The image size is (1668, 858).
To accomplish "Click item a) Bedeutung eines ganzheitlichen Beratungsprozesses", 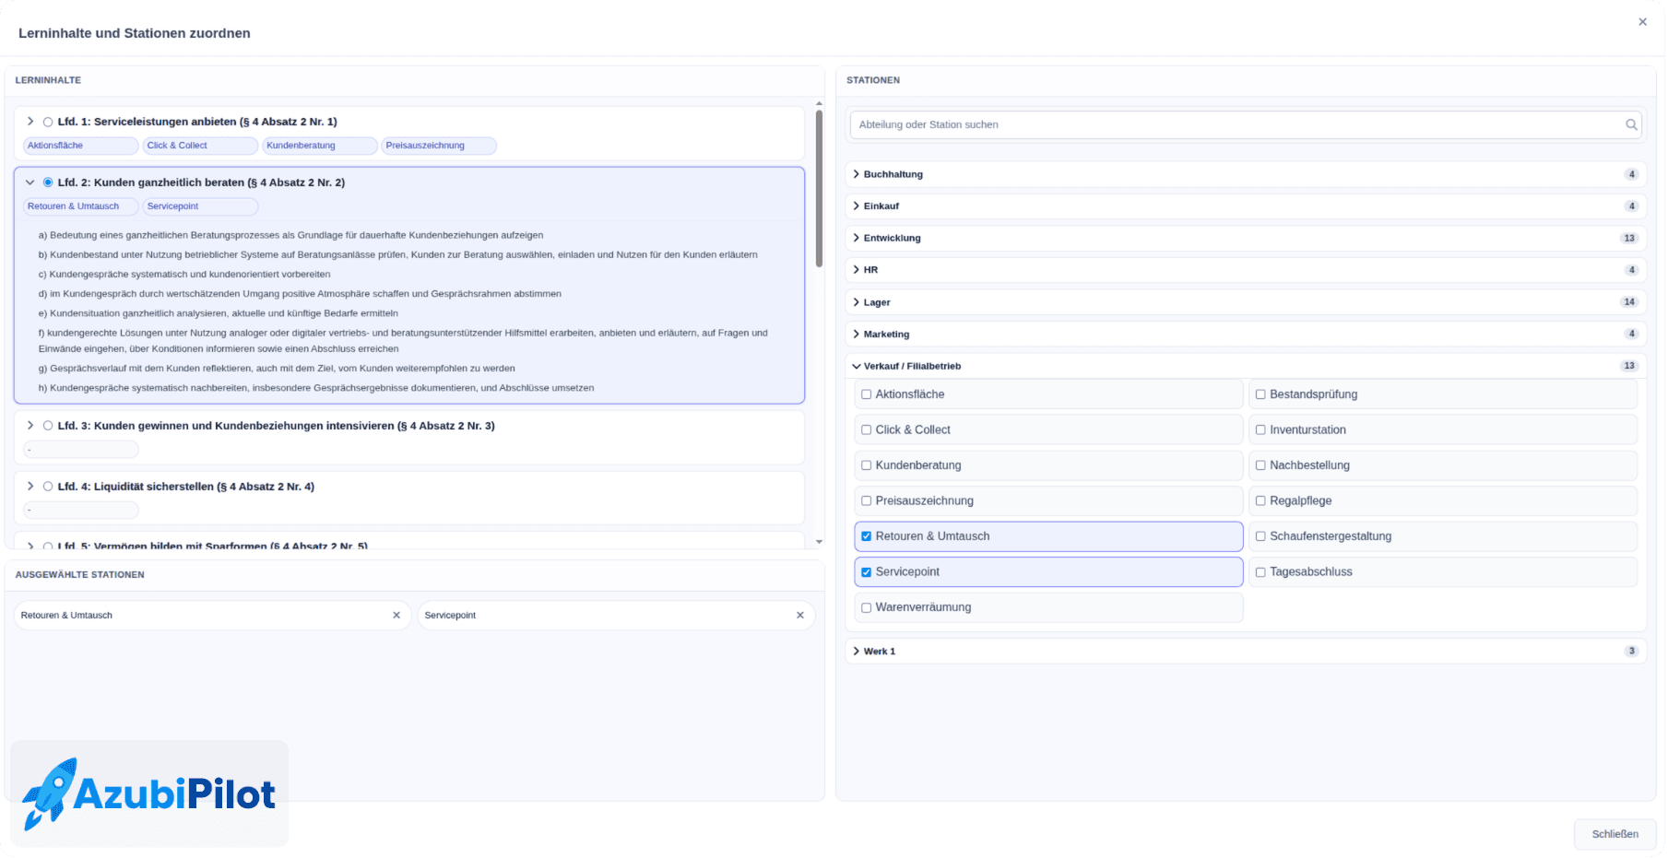I will pyautogui.click(x=290, y=235).
